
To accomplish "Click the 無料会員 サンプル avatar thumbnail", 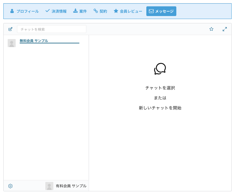I will pyautogui.click(x=12, y=43).
